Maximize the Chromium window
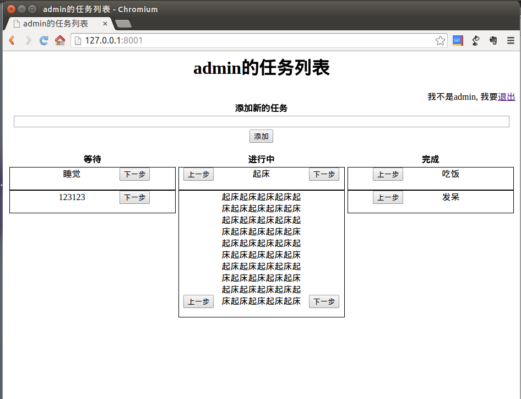Viewport: 521px width, 399px height. click(32, 9)
